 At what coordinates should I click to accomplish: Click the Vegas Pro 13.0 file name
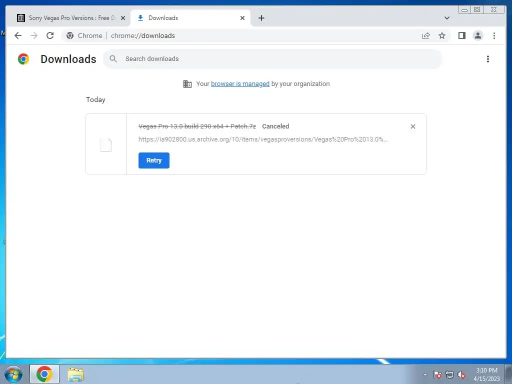(197, 126)
